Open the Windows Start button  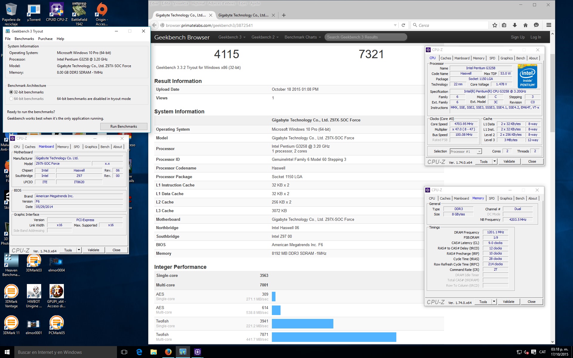[7, 352]
